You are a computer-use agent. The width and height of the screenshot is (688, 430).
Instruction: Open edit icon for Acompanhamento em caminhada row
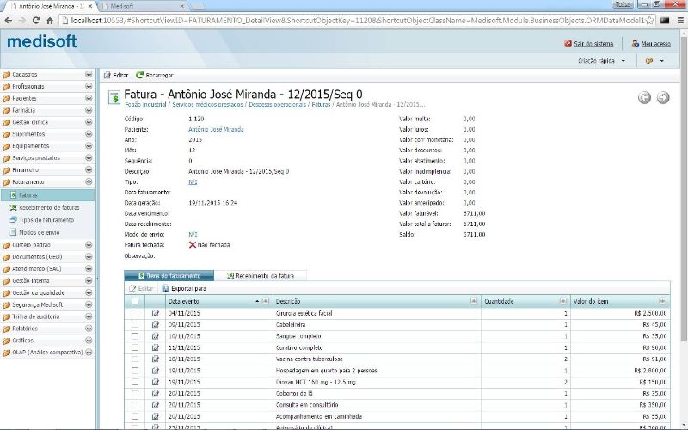pyautogui.click(x=156, y=416)
